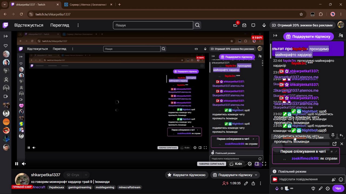
Task: Create a clip with the Кліп button
Action: tap(236, 164)
